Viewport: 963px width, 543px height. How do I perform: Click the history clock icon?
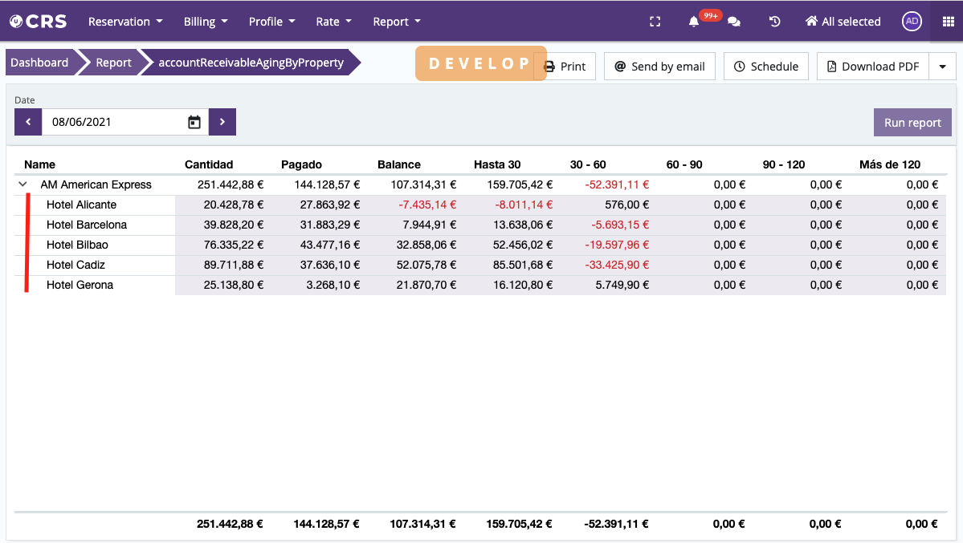click(x=774, y=22)
